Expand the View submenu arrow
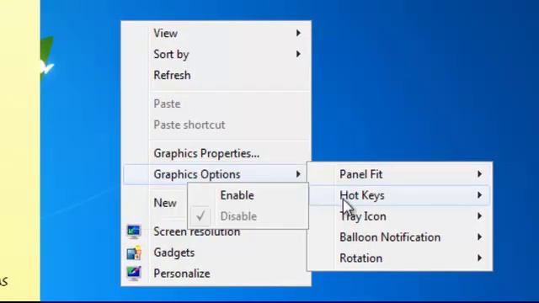 (x=298, y=34)
